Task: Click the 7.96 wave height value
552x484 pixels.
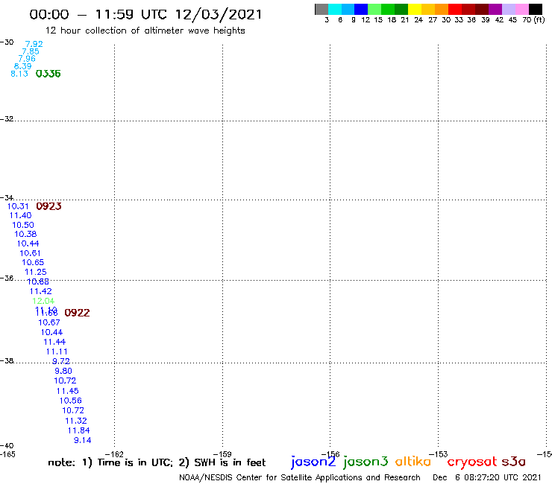Action: coord(27,59)
